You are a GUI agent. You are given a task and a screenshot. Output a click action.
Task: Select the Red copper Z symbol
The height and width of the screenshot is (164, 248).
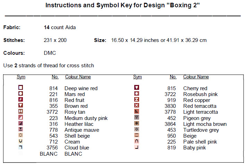[137, 100]
